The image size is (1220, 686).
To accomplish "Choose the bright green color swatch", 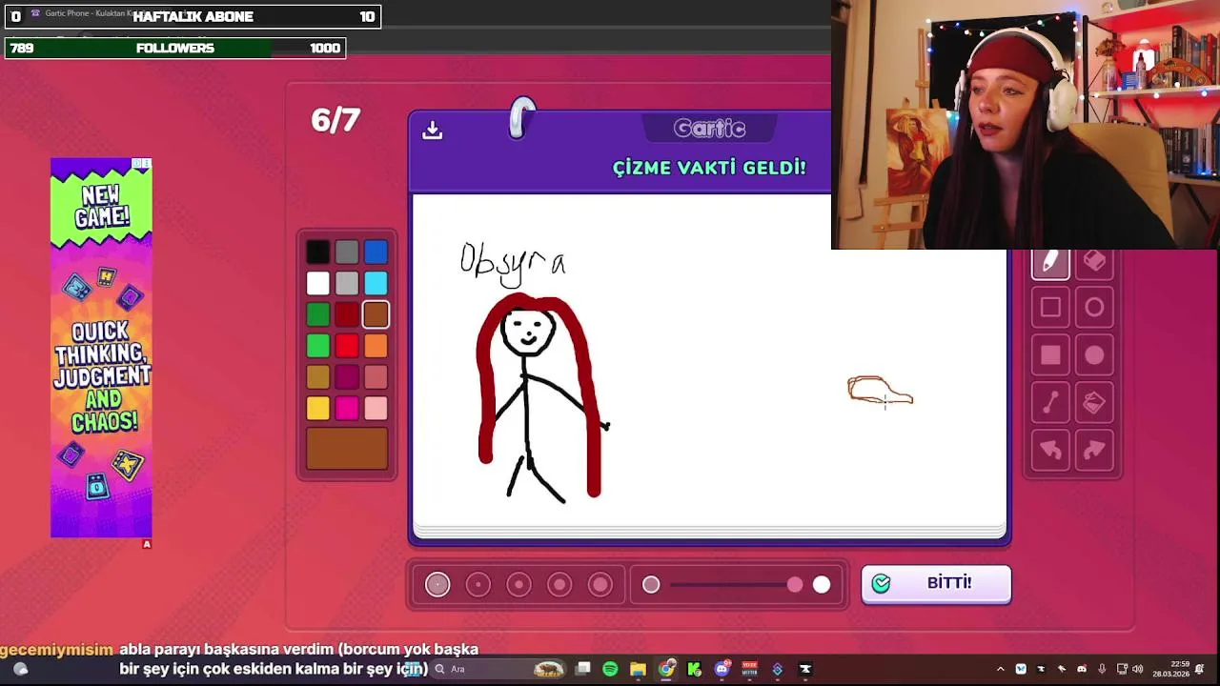I will click(318, 346).
